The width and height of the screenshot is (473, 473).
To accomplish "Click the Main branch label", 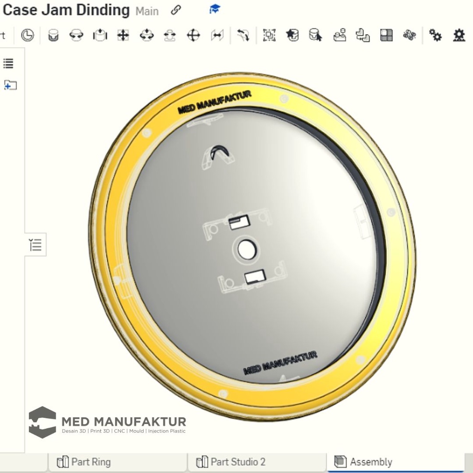I will pyautogui.click(x=147, y=11).
